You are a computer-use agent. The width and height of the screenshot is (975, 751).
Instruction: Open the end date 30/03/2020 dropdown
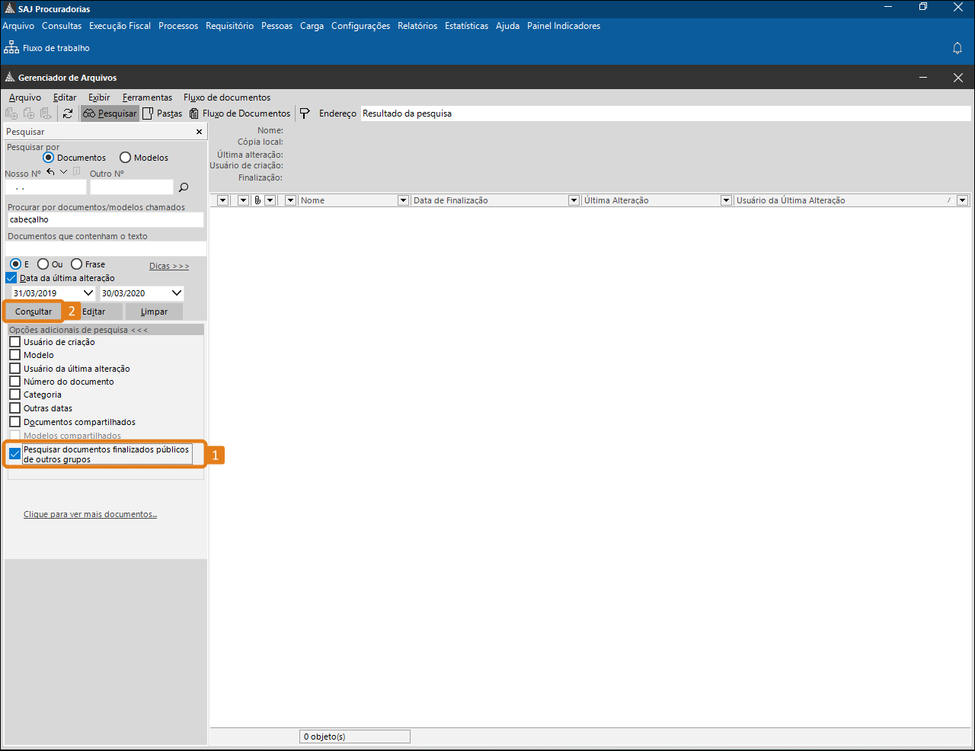[177, 293]
